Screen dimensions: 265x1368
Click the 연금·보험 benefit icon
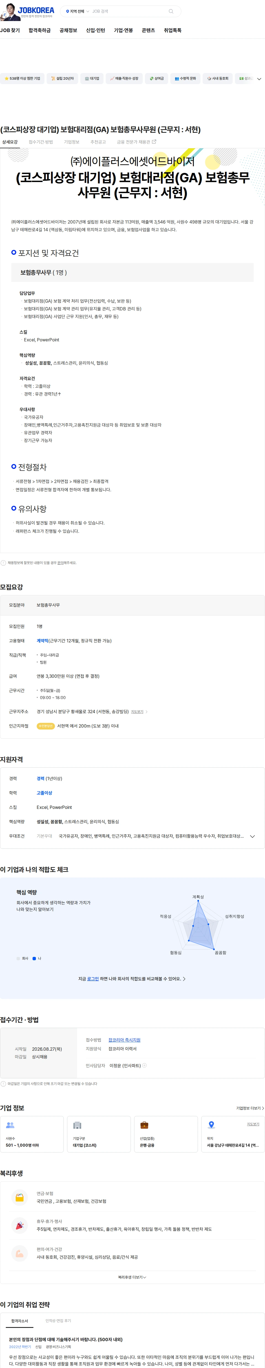(x=20, y=1198)
